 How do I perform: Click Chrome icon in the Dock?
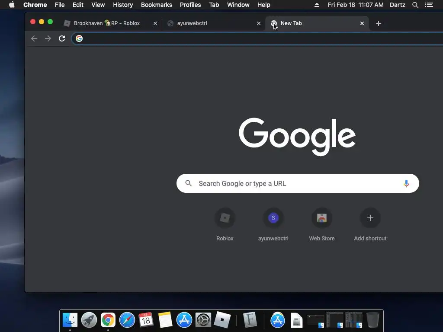point(108,320)
